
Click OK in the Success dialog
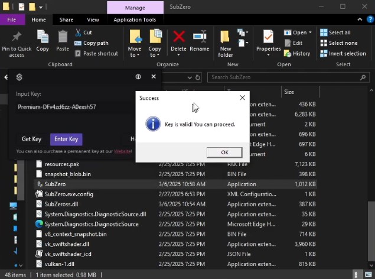pyautogui.click(x=224, y=153)
